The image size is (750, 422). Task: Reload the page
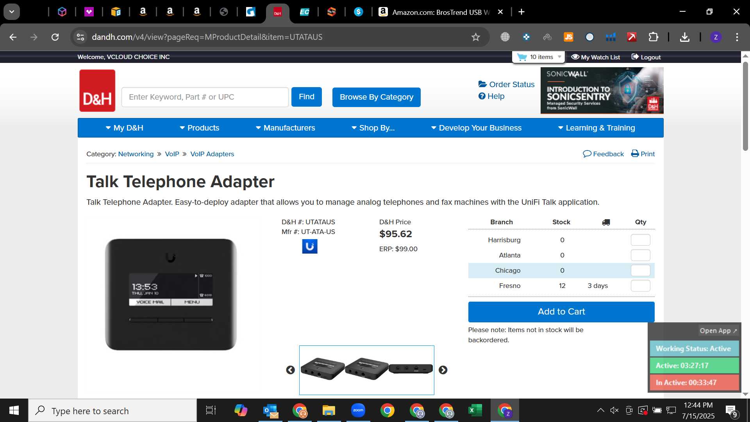[55, 37]
